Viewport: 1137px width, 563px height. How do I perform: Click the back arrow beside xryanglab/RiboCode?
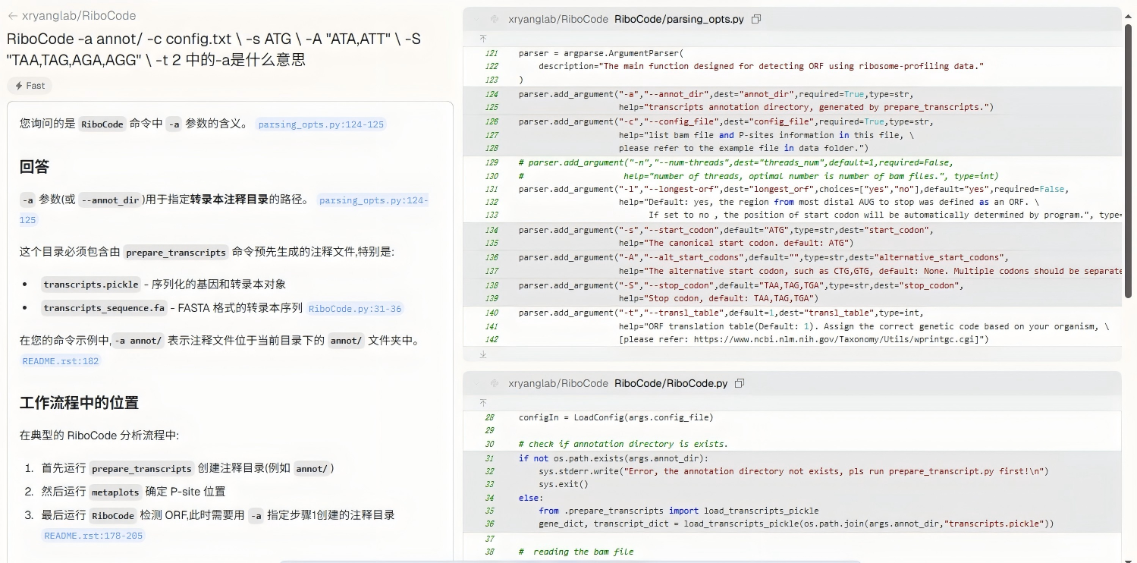pyautogui.click(x=12, y=16)
